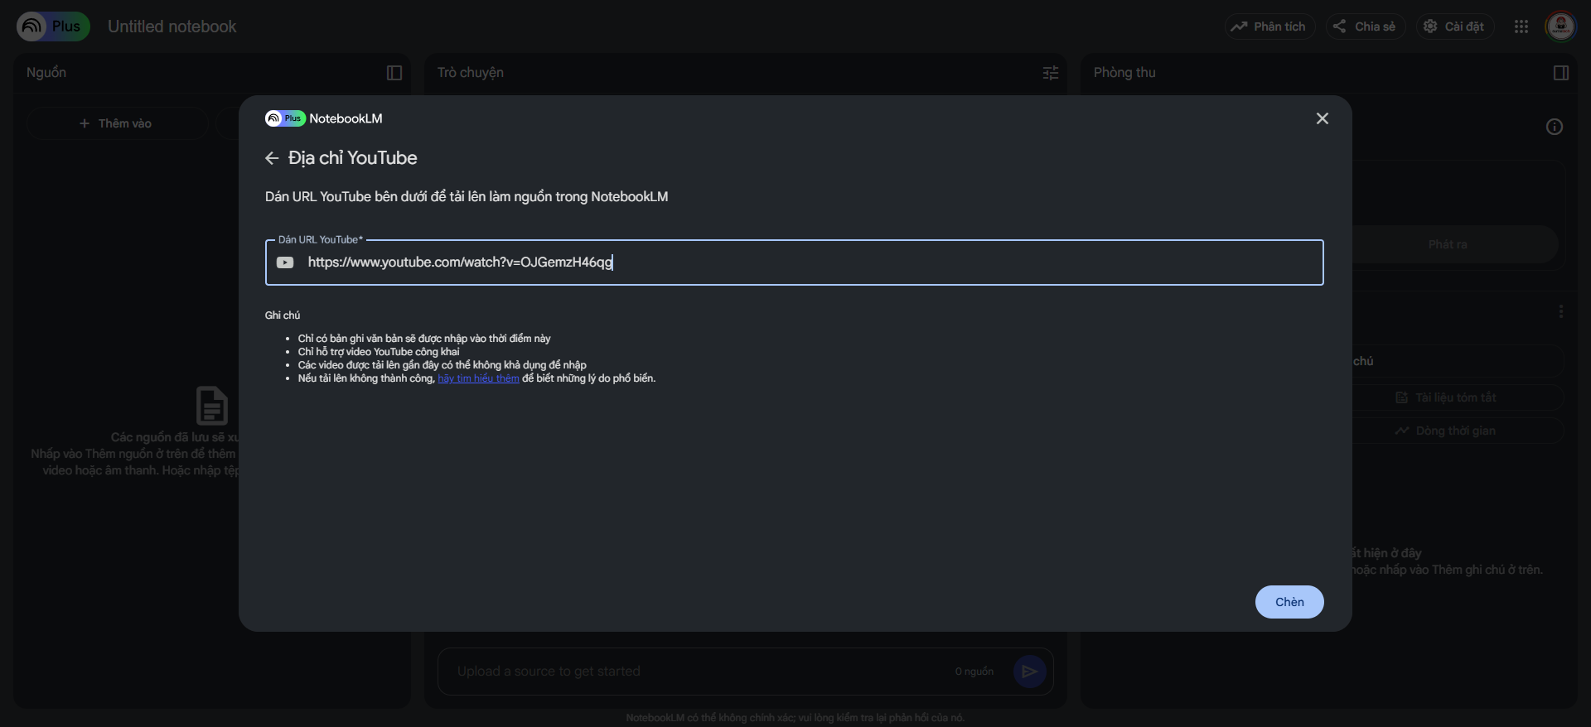1591x727 pixels.
Task: Close the YouTube URL dialog
Action: pyautogui.click(x=1322, y=118)
